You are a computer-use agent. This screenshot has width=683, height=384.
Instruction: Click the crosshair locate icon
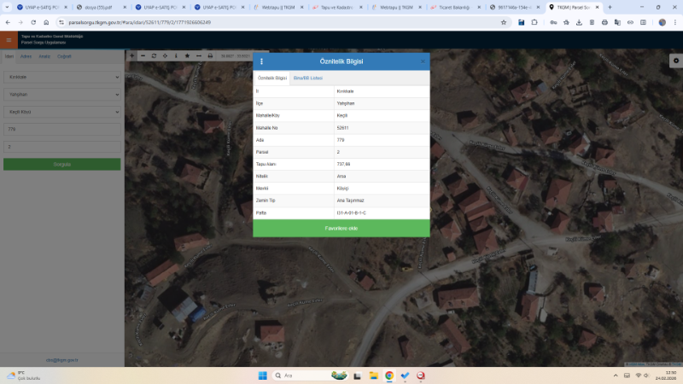pyautogui.click(x=165, y=55)
